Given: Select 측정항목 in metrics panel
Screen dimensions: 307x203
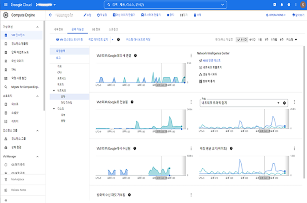Looking at the screenshot, I should (69, 51).
